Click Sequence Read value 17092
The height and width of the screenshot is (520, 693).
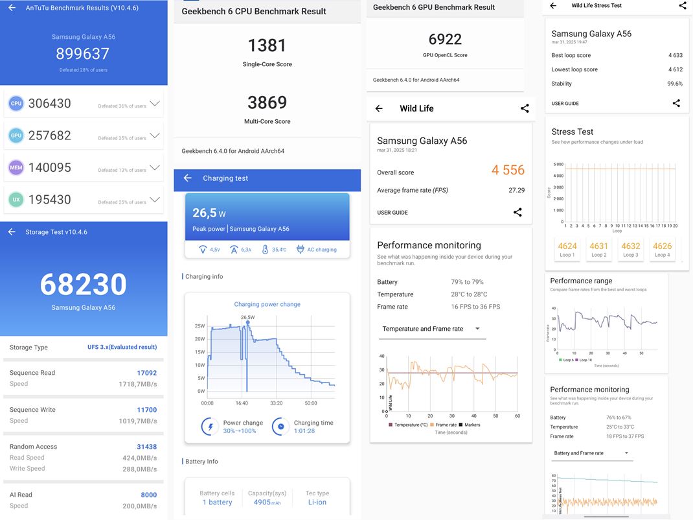(147, 373)
